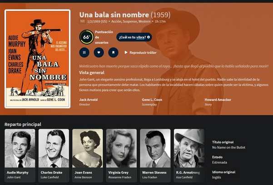The image size is (273, 185).
Task: Click the info icon in vibra button
Action: pyautogui.click(x=149, y=37)
